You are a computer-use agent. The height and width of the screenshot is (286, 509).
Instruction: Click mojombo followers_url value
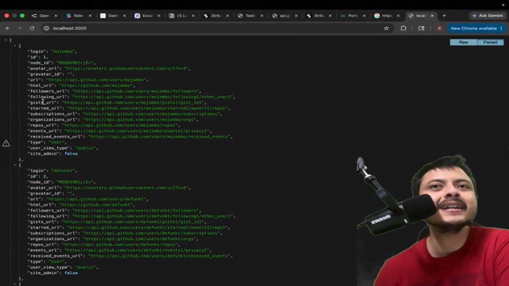click(x=136, y=91)
